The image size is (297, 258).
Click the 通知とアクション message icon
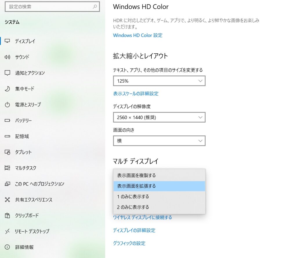tap(7, 73)
